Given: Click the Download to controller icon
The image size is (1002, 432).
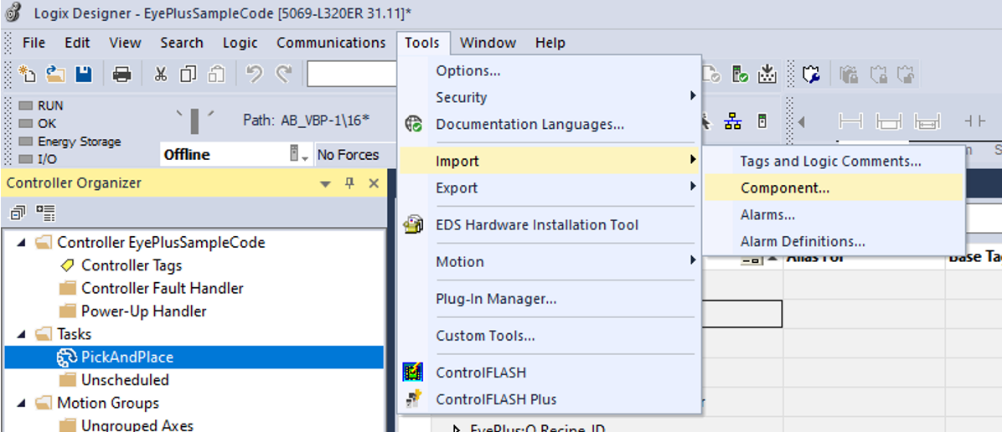Looking at the screenshot, I should click(767, 75).
